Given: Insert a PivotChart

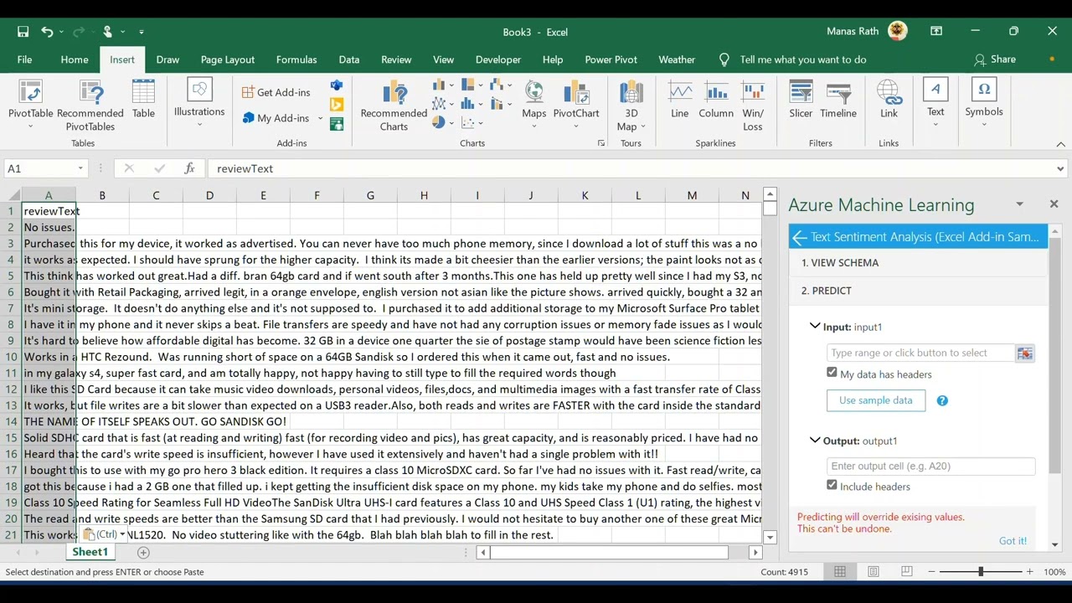Looking at the screenshot, I should click(576, 105).
